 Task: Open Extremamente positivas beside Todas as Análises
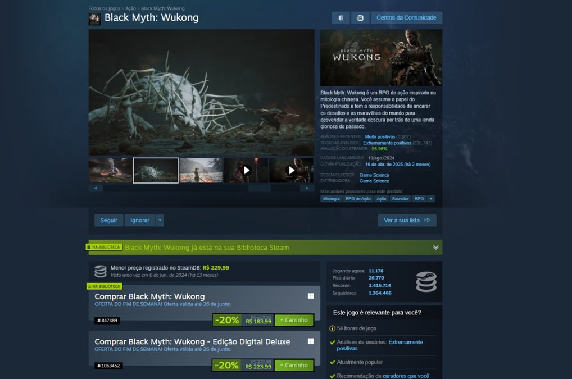pyautogui.click(x=387, y=143)
